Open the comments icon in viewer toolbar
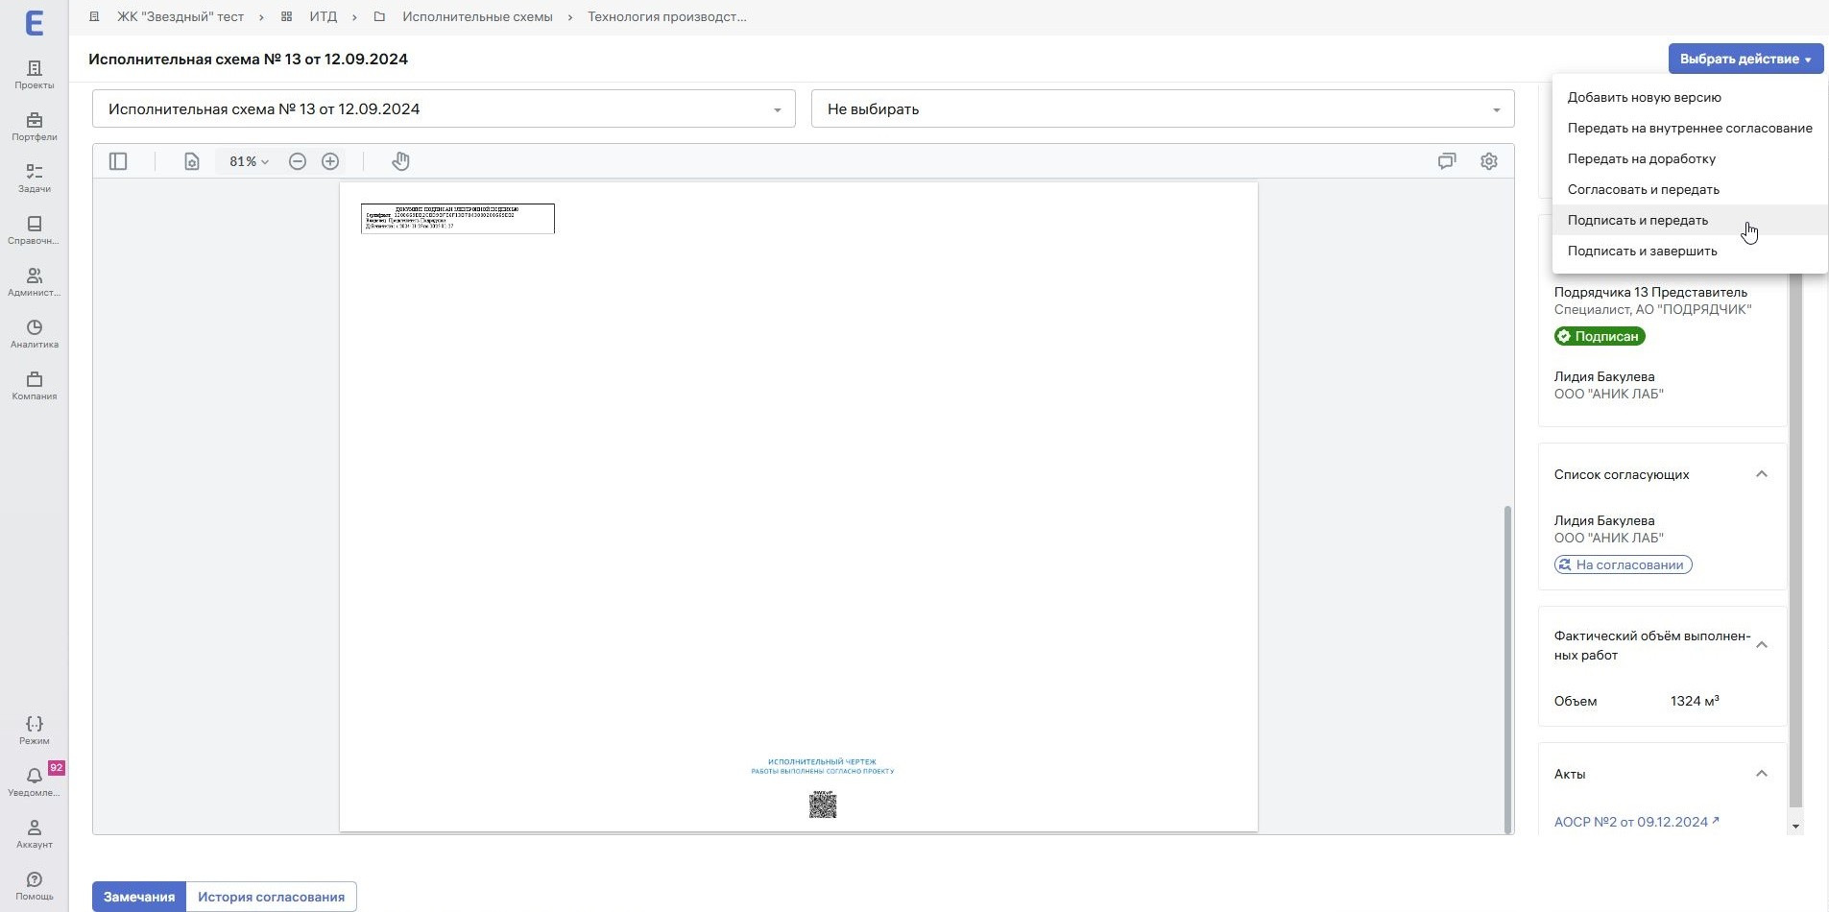 tap(1447, 161)
